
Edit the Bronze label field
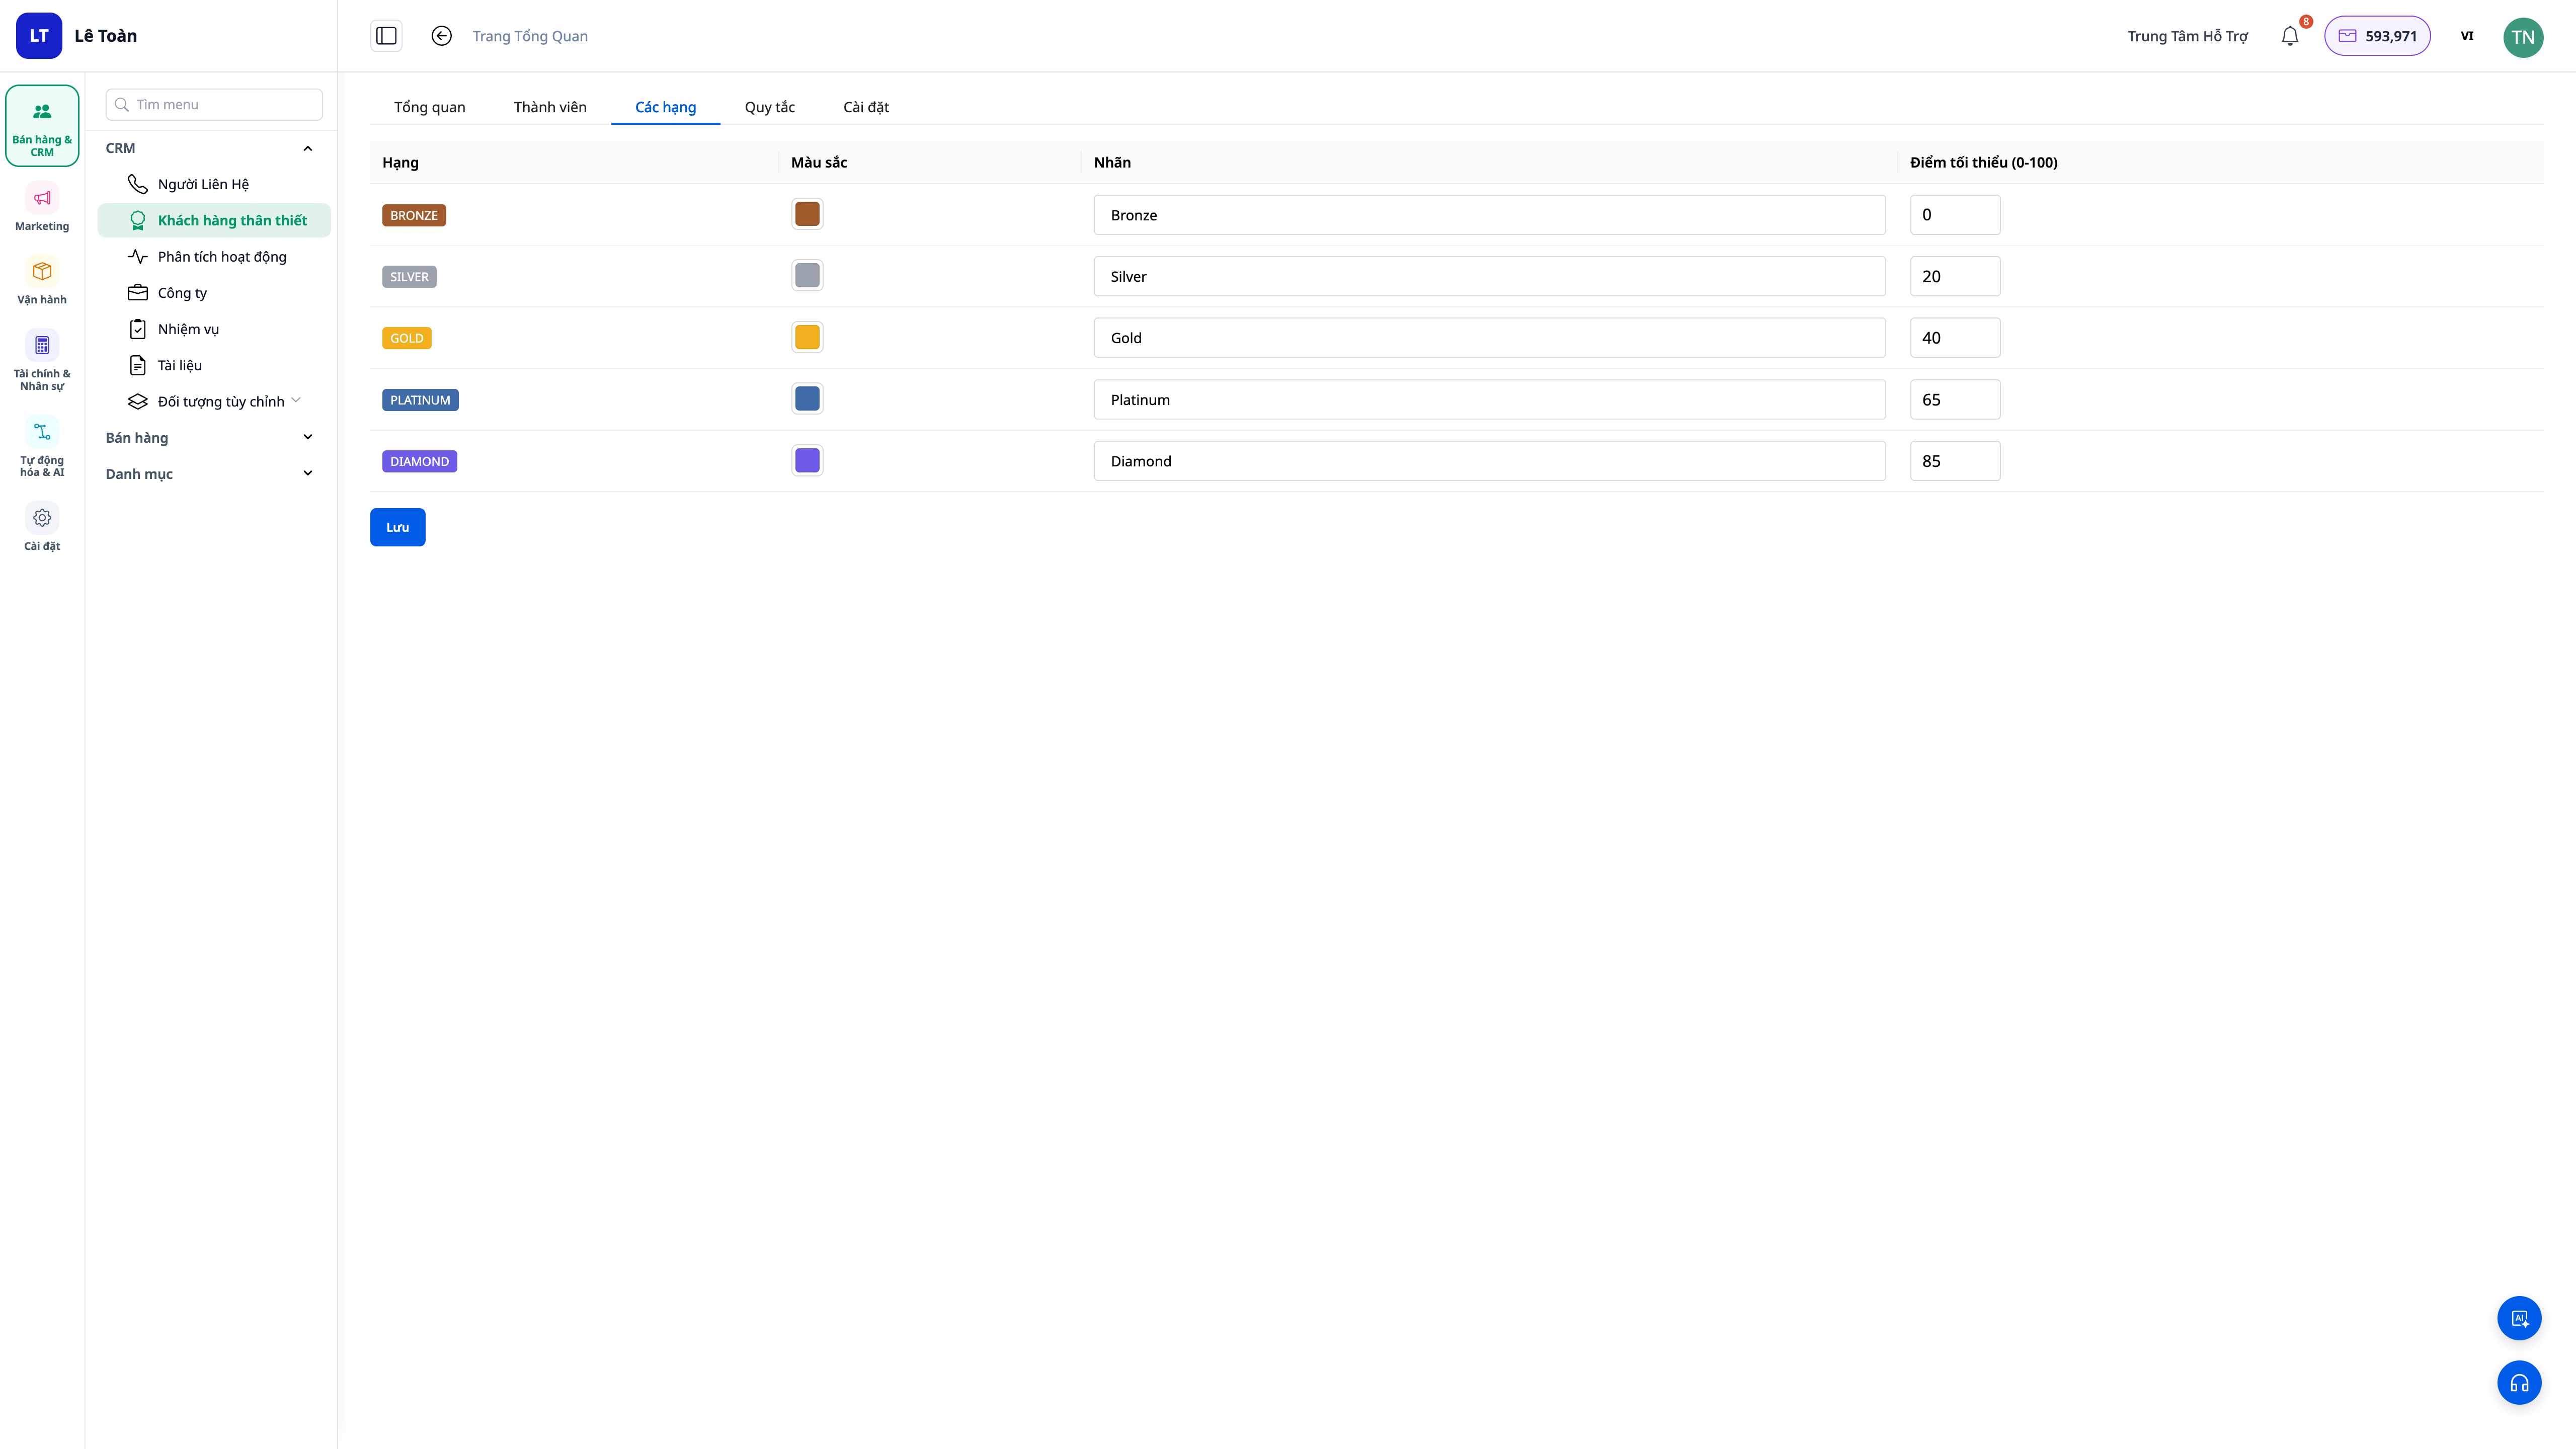1489,215
